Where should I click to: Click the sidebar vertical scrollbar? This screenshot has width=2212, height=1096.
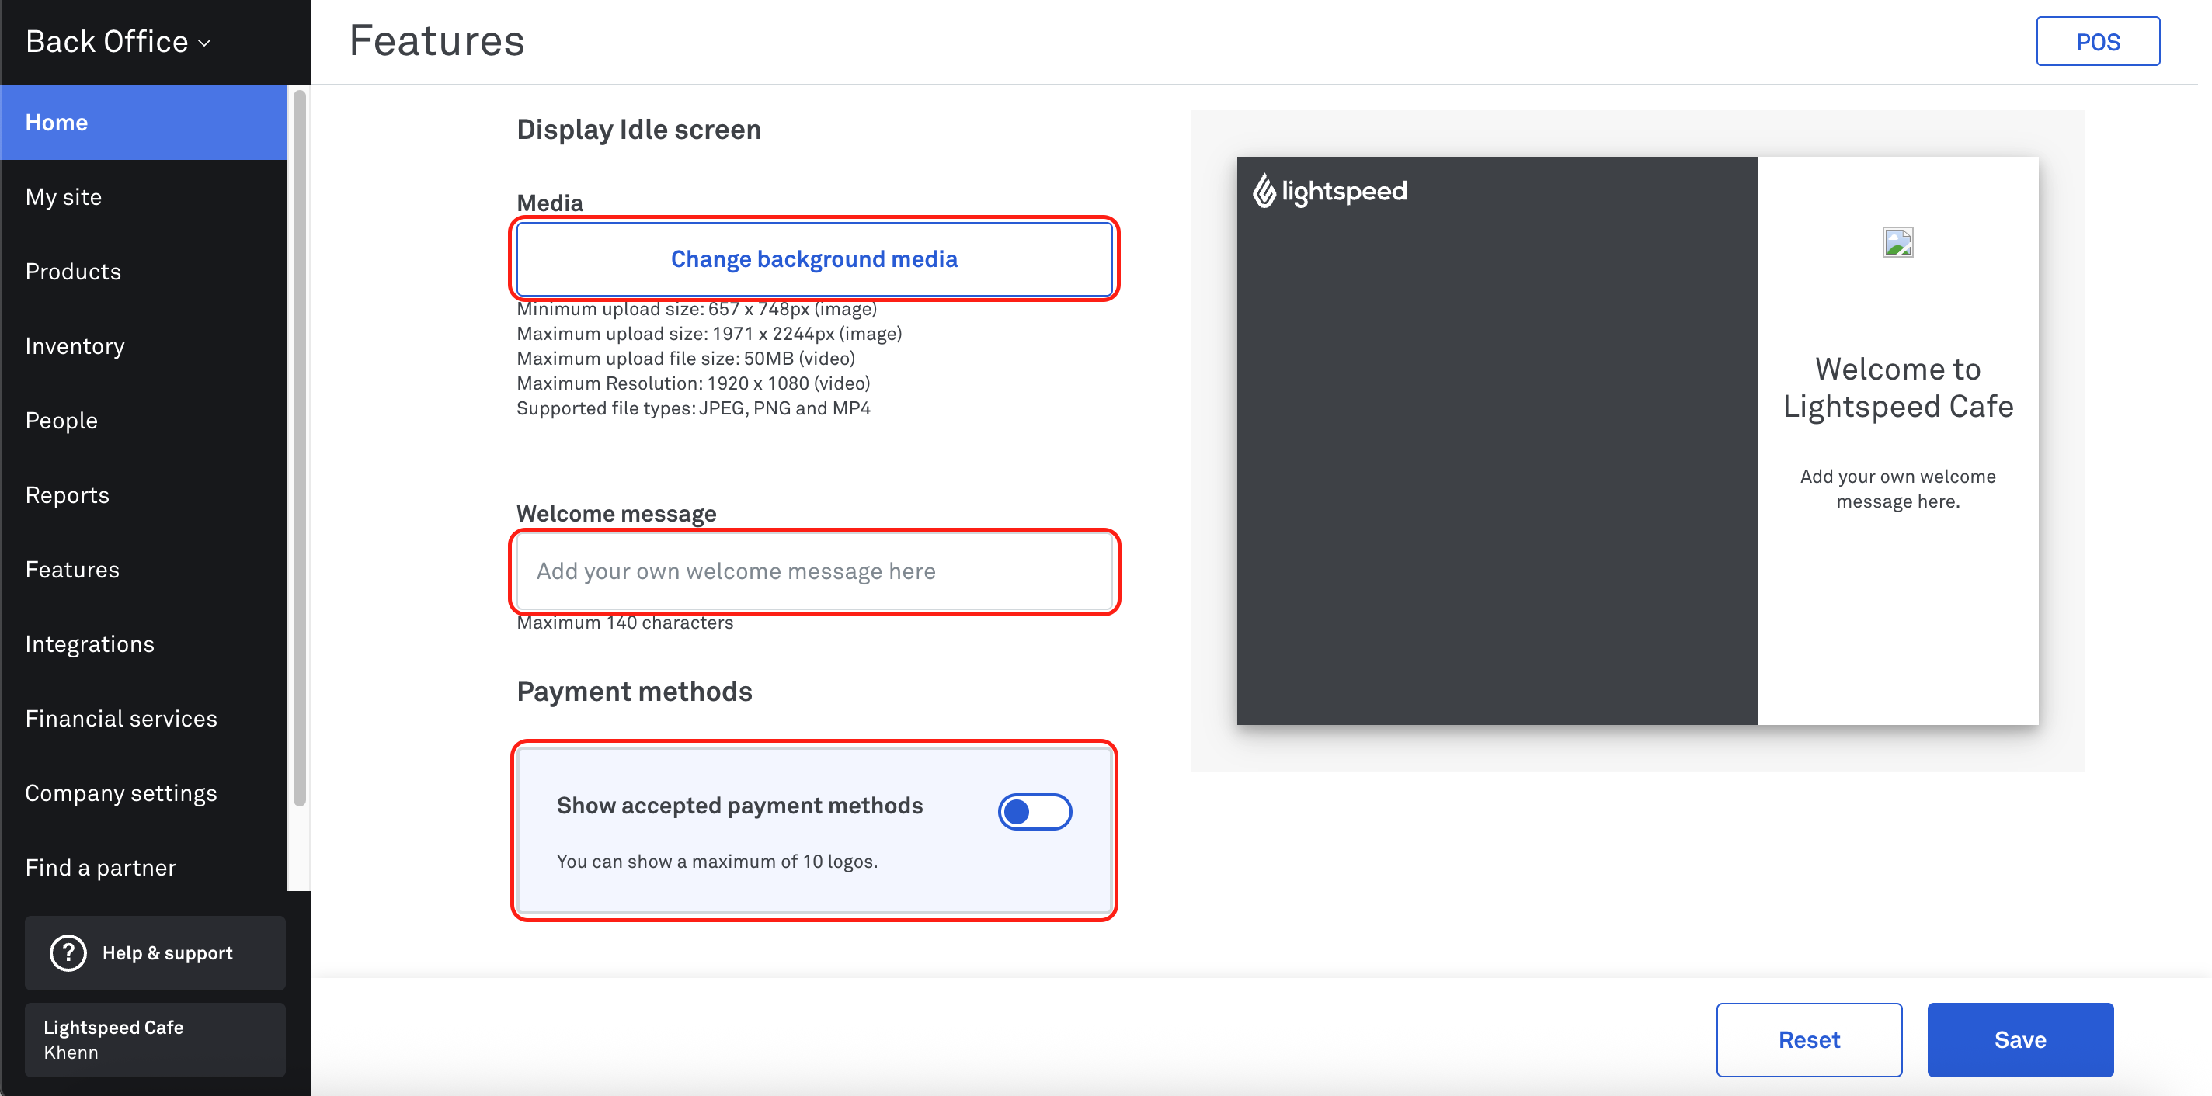(300, 446)
